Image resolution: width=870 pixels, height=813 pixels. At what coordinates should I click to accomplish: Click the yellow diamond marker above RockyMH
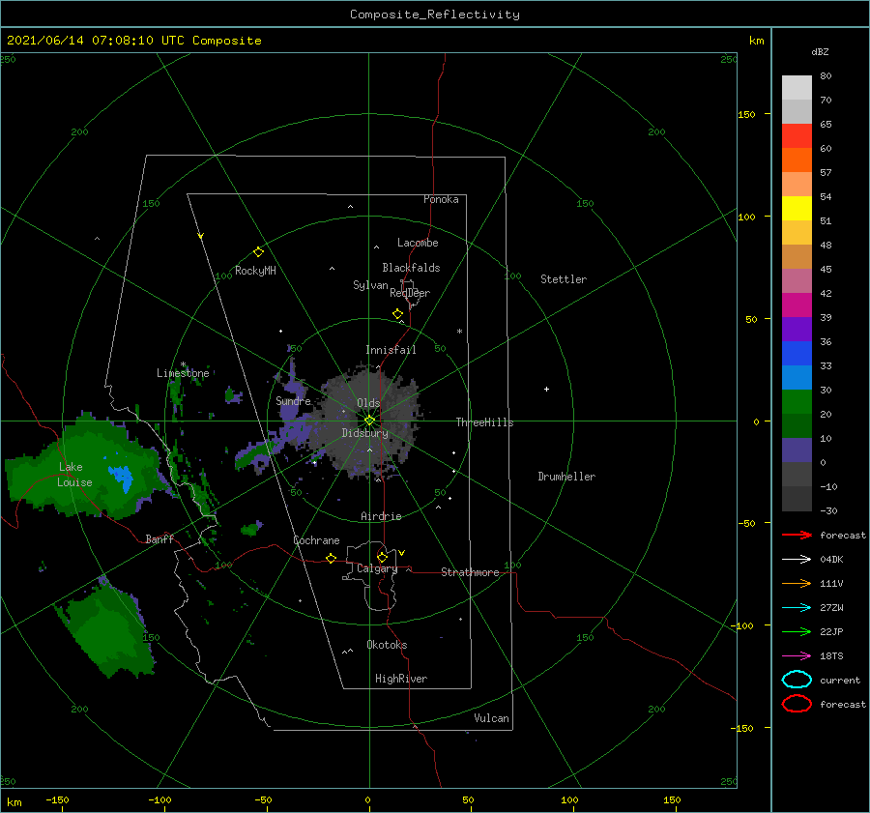[258, 252]
